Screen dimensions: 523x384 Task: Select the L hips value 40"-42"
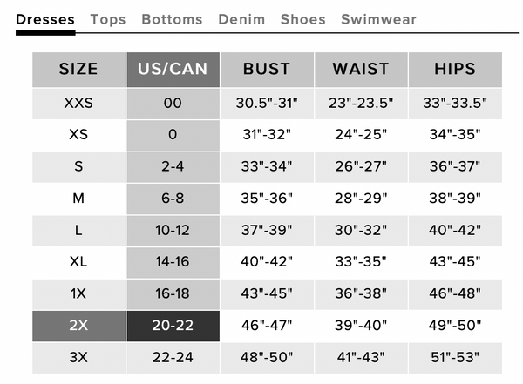455,231
